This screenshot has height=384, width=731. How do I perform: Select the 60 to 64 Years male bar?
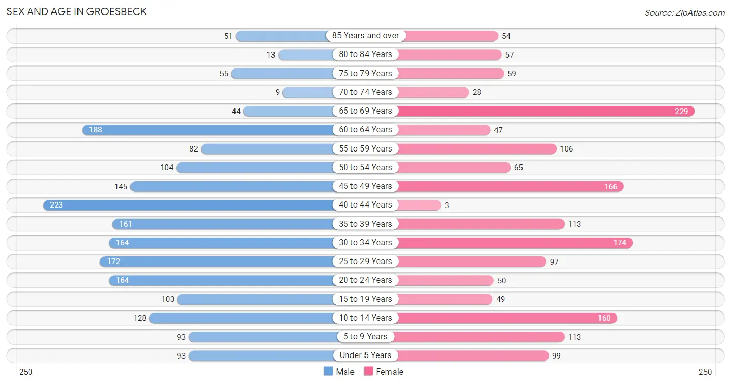208,130
